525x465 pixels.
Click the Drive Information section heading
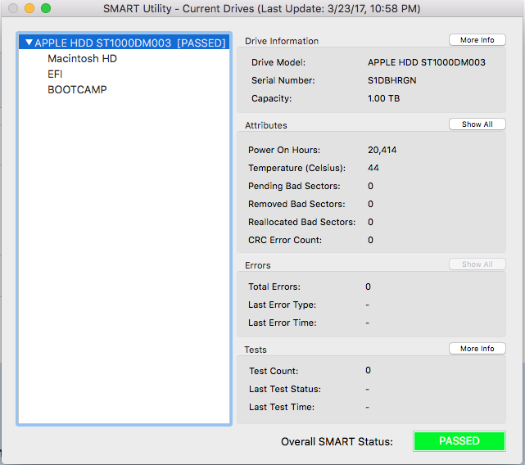click(x=282, y=41)
